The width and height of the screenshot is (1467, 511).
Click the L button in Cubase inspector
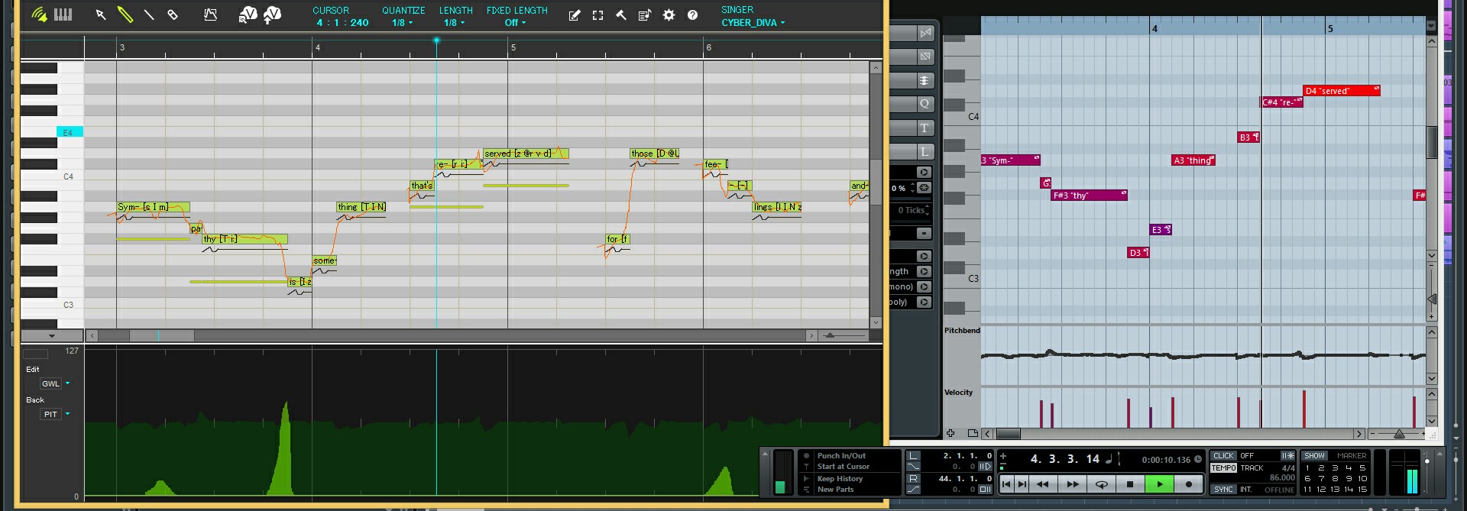pos(925,151)
